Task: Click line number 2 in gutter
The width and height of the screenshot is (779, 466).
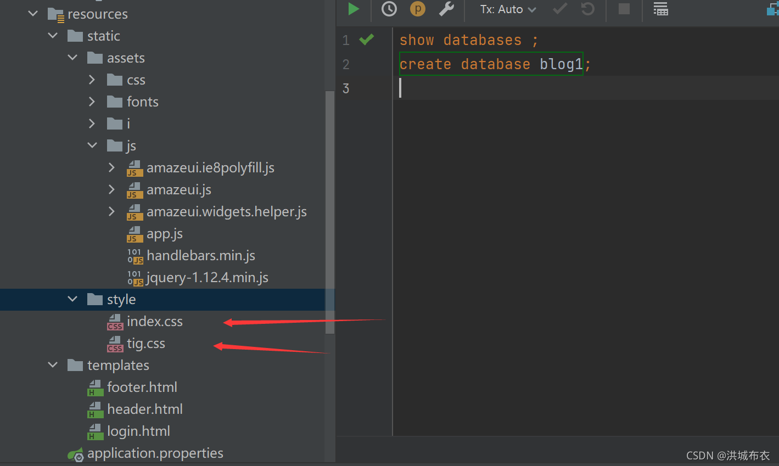Action: [x=346, y=64]
